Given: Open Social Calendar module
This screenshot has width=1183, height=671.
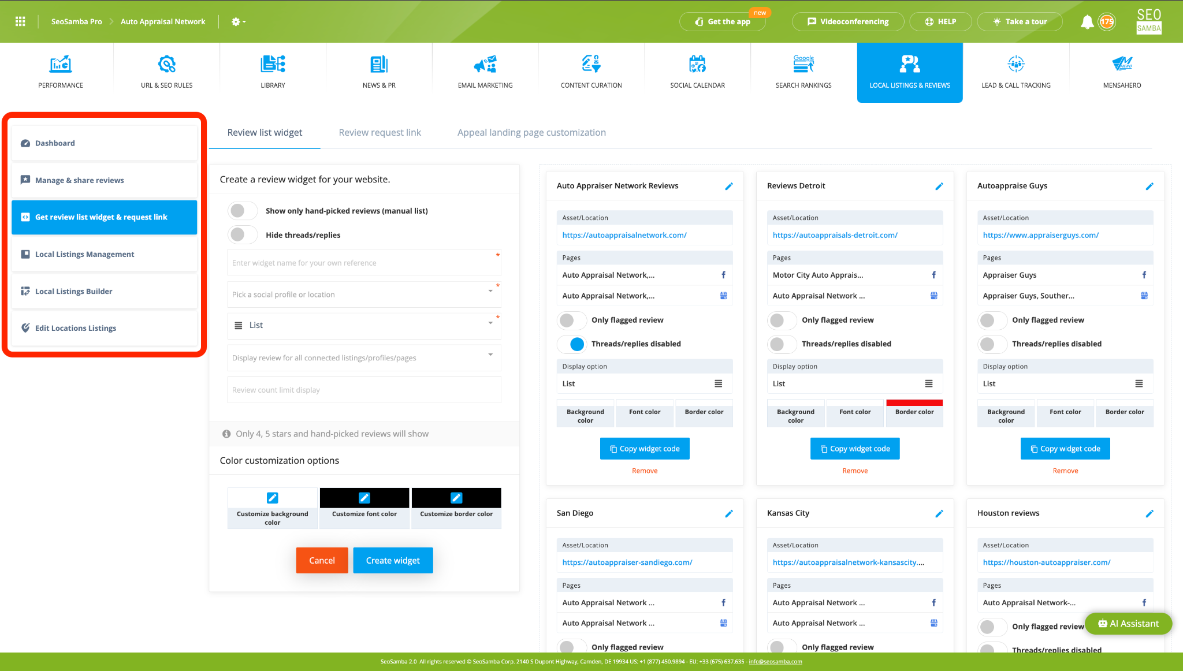Looking at the screenshot, I should click(x=697, y=72).
